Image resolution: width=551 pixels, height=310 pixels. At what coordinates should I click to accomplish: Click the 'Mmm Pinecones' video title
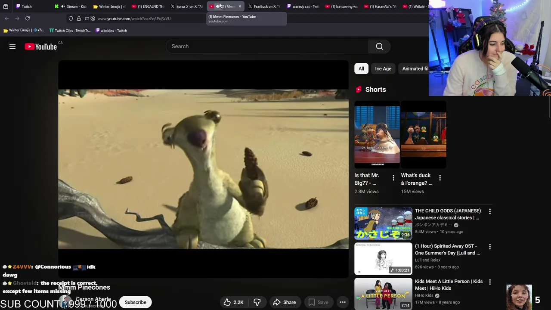pos(84,287)
